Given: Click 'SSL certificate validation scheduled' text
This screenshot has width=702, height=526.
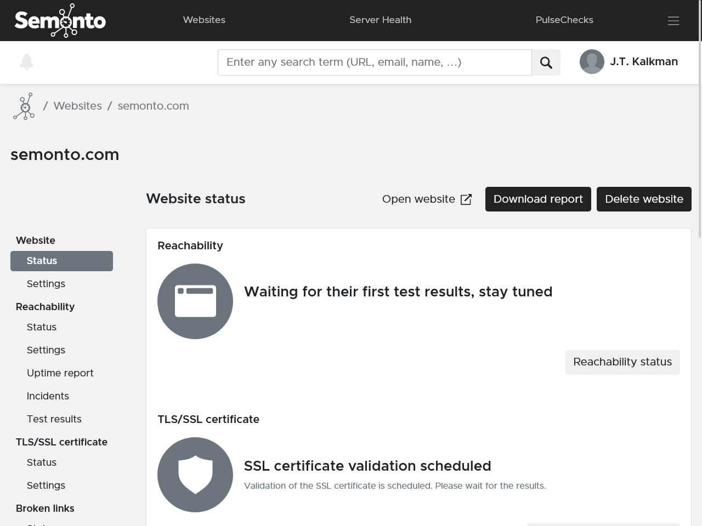Looking at the screenshot, I should click(x=367, y=466).
